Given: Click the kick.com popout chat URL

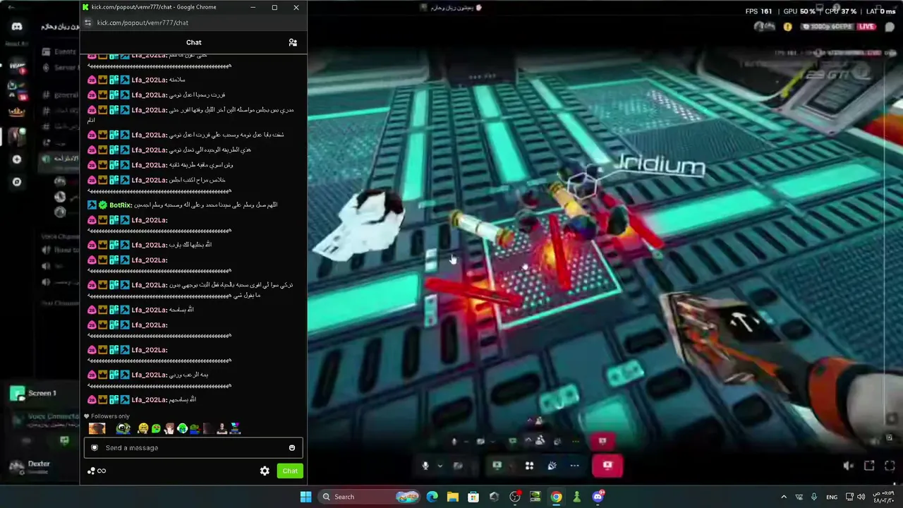Looking at the screenshot, I should (x=143, y=23).
